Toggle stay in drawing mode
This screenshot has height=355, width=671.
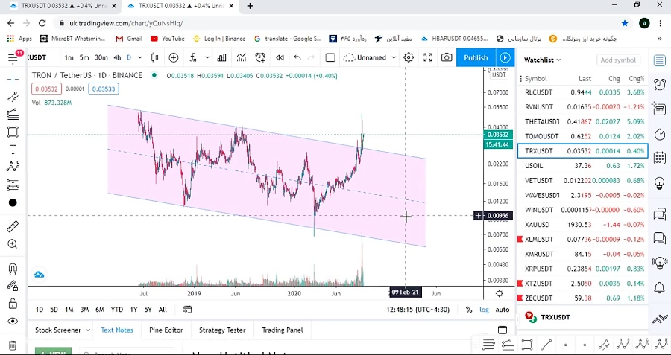click(13, 286)
